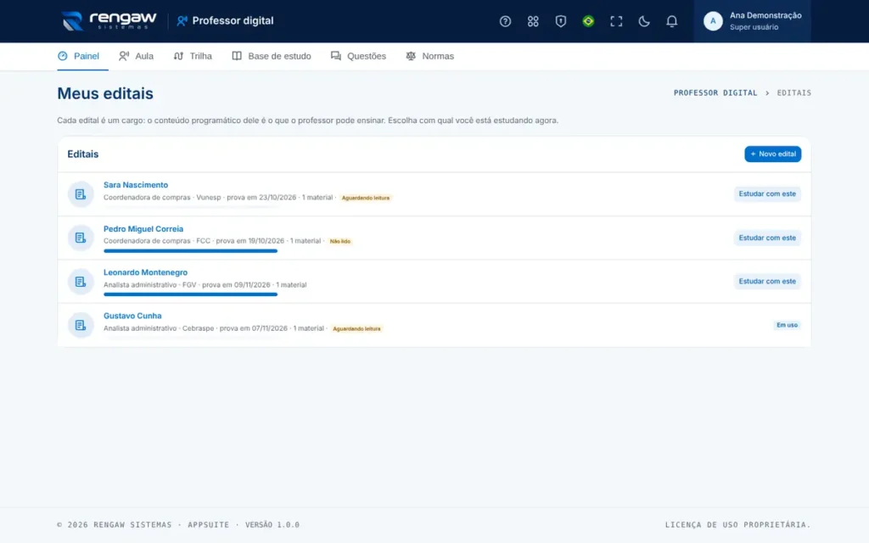869x543 pixels.
Task: Click the document icon beside Leonardo Montenegro
Action: click(x=81, y=282)
